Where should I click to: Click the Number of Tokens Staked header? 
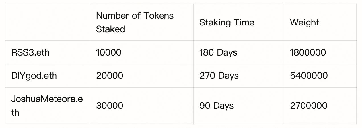coord(135,22)
